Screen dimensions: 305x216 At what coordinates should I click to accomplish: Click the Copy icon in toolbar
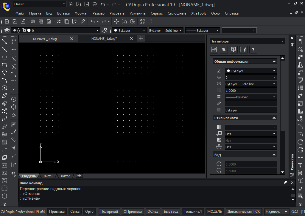[67, 21]
